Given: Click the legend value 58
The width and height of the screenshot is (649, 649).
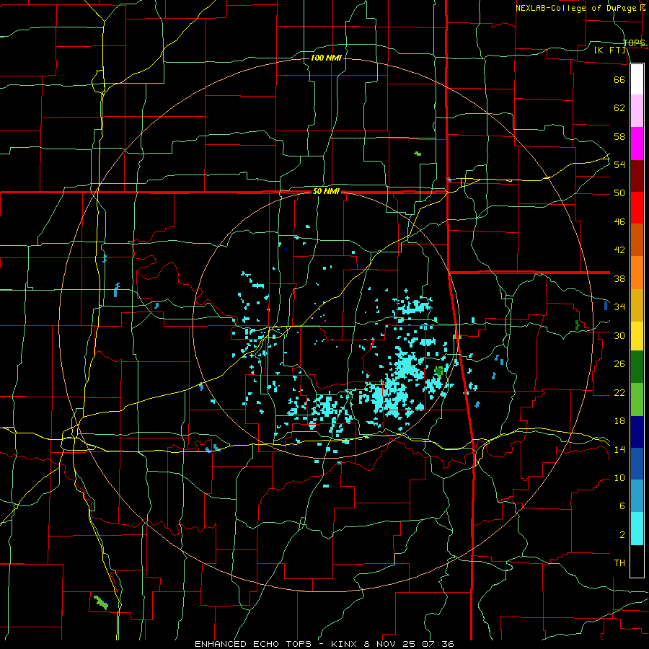Looking at the screenshot, I should [x=619, y=136].
